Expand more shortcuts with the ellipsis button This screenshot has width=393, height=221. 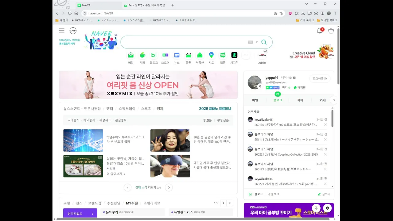tap(246, 55)
